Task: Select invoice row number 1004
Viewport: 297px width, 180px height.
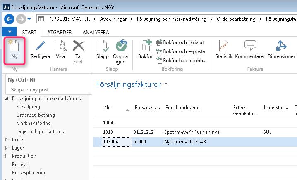Action: tap(195, 123)
